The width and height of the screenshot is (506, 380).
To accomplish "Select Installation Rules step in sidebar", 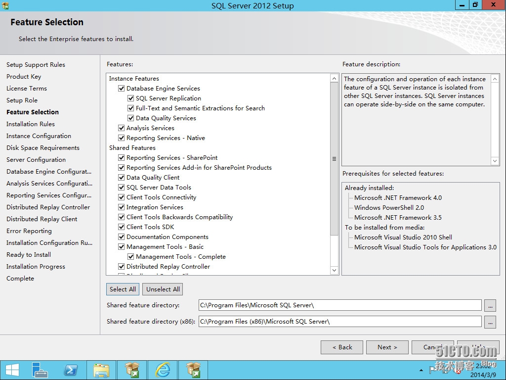I will click(31, 124).
